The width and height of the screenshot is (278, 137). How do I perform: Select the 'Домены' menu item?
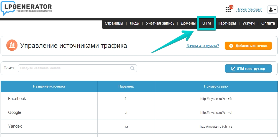(x=188, y=23)
